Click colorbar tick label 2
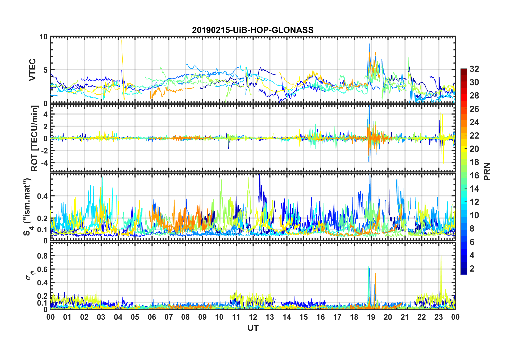The width and height of the screenshot is (506, 343). click(472, 269)
